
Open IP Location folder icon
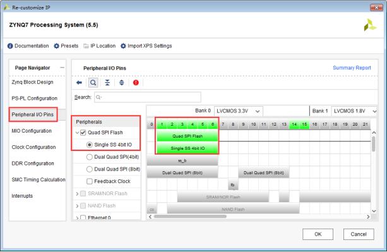(86, 46)
